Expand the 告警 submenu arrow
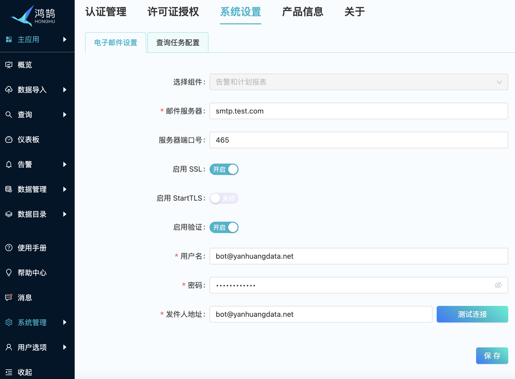Screen dimensions: 515x379 65,164
